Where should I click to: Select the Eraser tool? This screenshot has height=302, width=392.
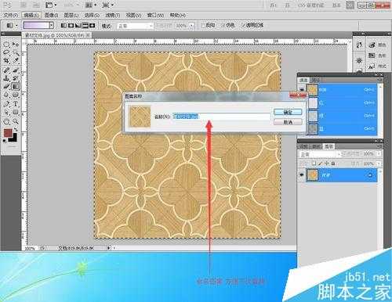coord(6,86)
